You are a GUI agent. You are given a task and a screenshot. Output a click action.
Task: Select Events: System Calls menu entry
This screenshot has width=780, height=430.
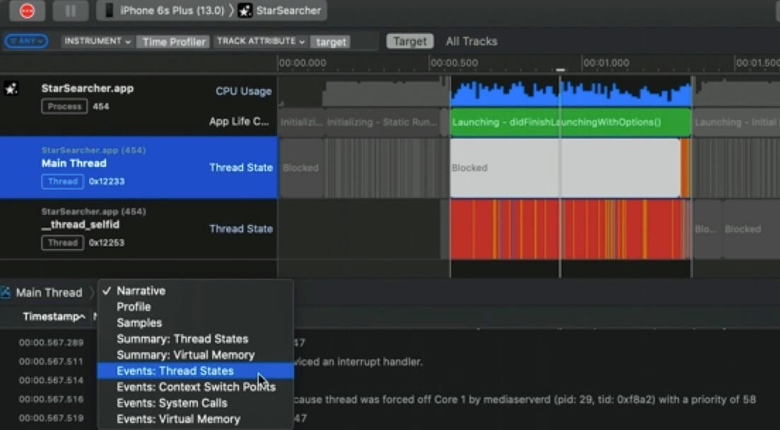173,403
